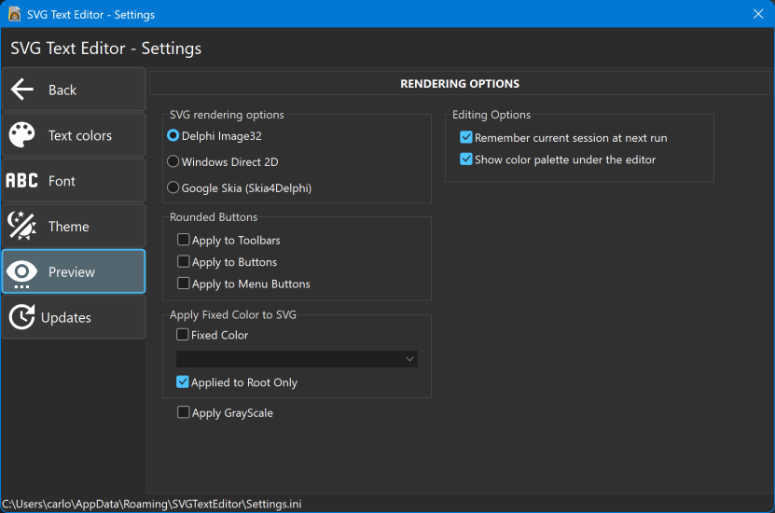Click the Rounded Buttons group label
Viewport: 775px width, 513px height.
point(214,217)
